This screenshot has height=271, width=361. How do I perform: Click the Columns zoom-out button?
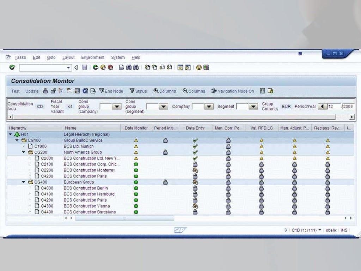click(194, 91)
